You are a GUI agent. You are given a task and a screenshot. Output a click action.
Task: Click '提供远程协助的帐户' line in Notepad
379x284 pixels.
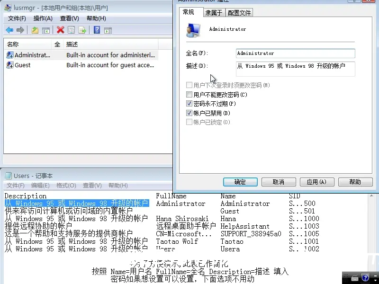pyautogui.click(x=38, y=226)
